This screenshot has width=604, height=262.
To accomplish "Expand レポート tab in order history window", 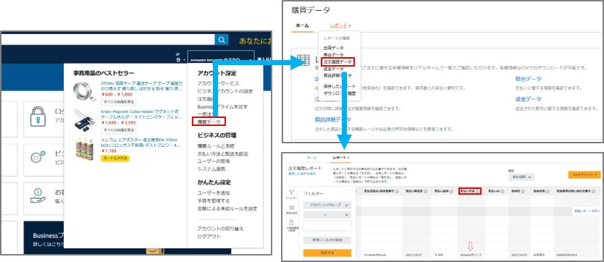I will [x=340, y=158].
